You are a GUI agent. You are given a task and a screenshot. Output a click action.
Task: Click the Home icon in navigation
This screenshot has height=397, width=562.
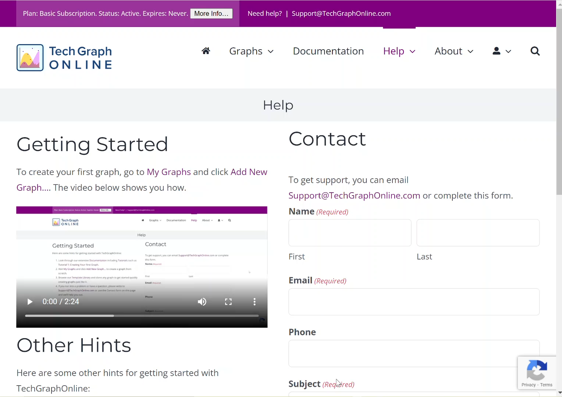tap(206, 51)
